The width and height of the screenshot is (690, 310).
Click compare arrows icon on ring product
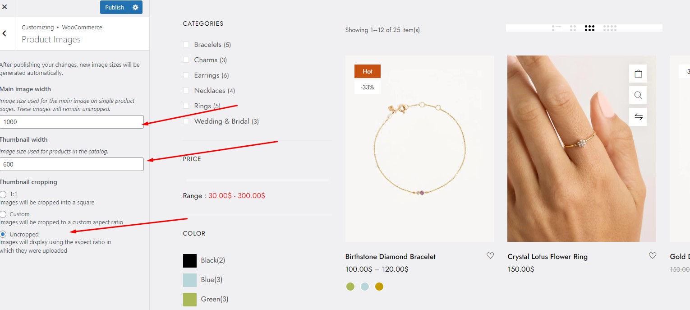638,117
